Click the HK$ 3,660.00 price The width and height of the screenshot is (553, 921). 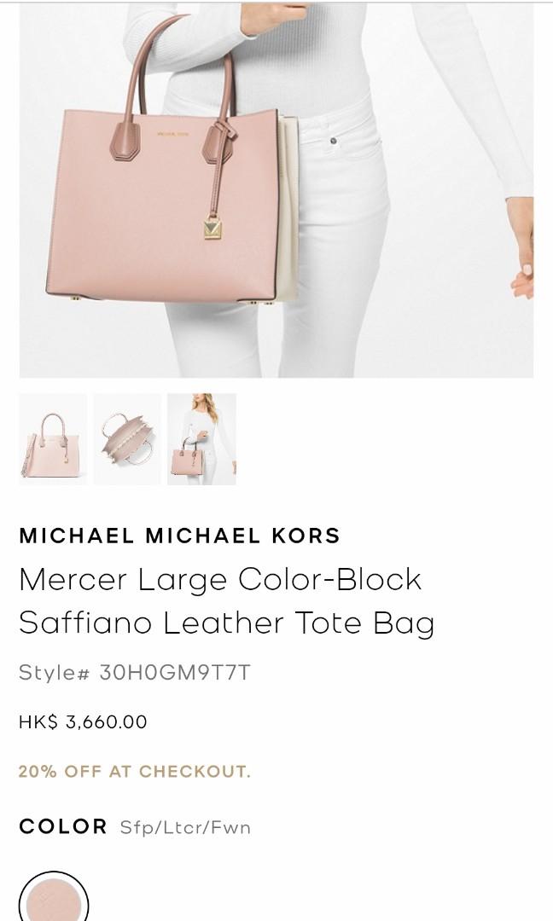(x=83, y=722)
